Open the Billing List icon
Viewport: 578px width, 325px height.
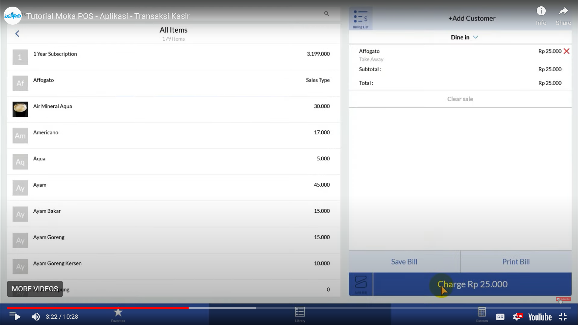(x=361, y=19)
